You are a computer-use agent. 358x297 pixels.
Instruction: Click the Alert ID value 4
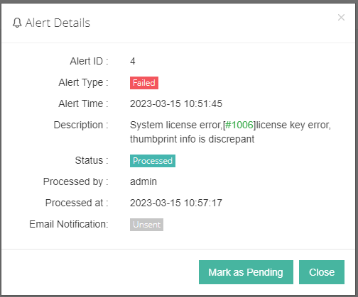(x=133, y=61)
